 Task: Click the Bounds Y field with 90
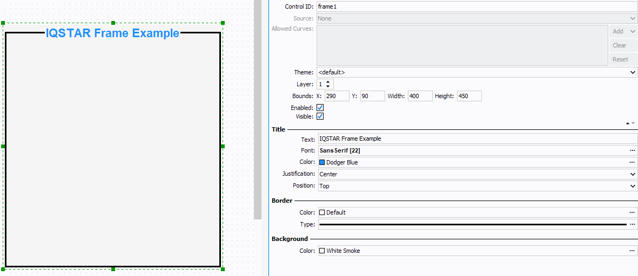(372, 96)
